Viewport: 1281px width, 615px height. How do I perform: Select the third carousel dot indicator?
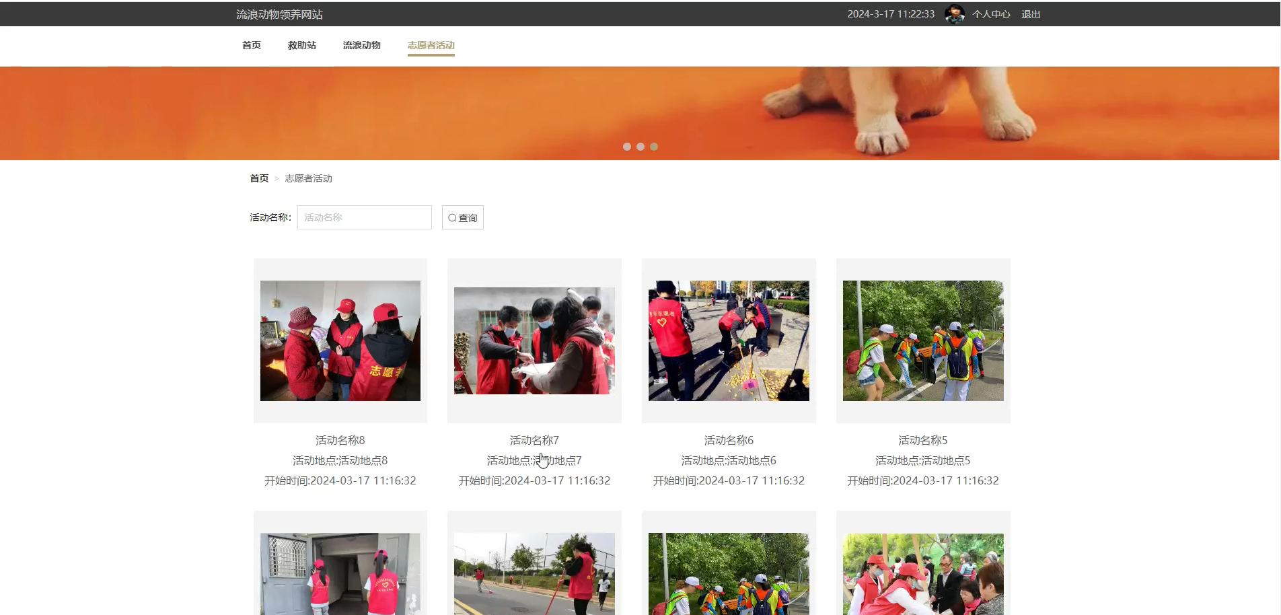point(654,147)
